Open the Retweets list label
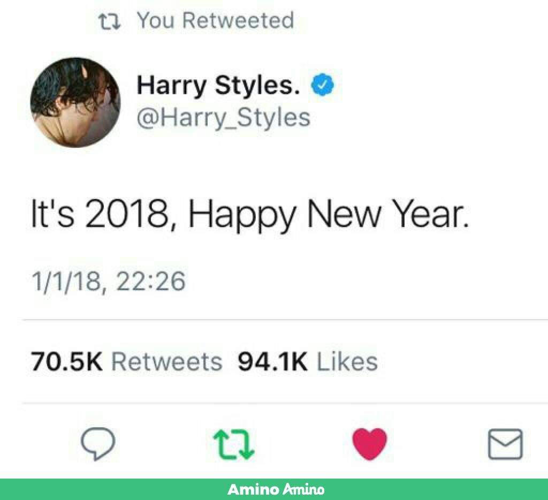 pos(167,361)
